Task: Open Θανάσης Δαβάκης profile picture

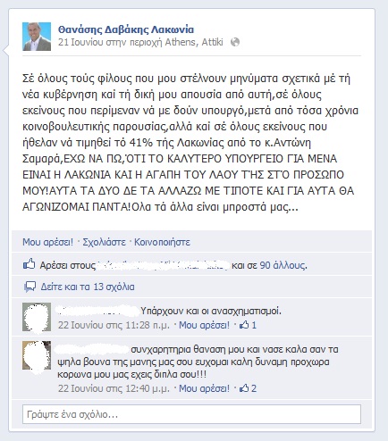Action: [37, 37]
